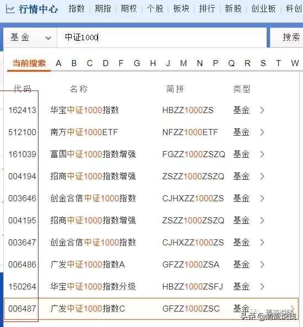This screenshot has width=303, height=327.
Task: Open fund 富国中证1000指数增强
Action: click(93, 154)
